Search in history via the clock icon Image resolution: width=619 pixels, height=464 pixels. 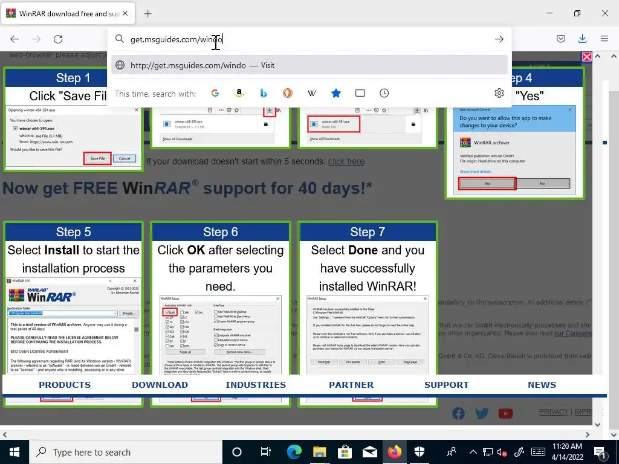point(384,93)
